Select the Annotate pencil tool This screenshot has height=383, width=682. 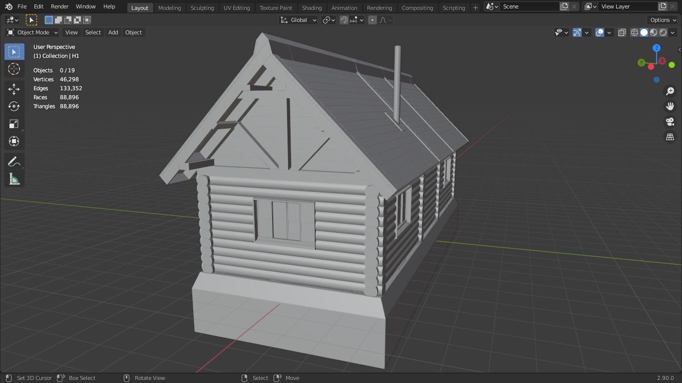(14, 162)
